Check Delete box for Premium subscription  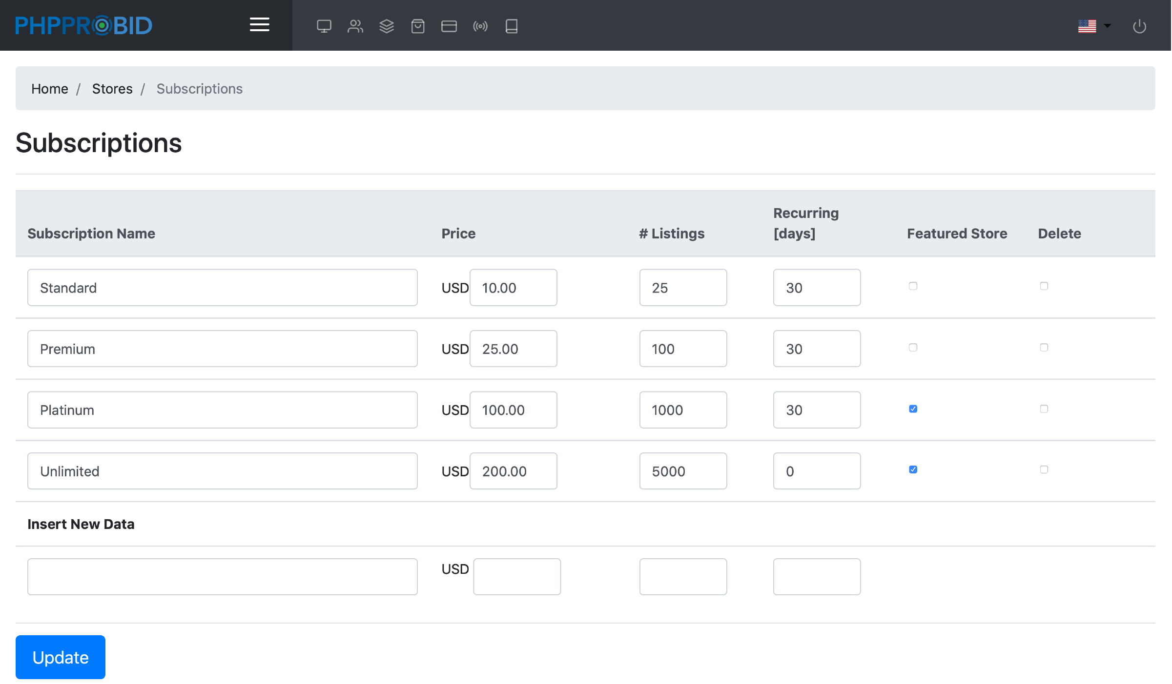point(1044,348)
